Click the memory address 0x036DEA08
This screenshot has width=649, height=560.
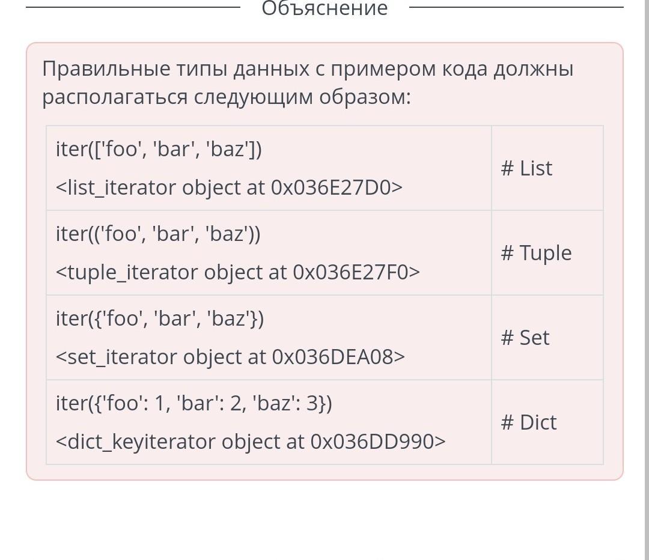pyautogui.click(x=332, y=357)
